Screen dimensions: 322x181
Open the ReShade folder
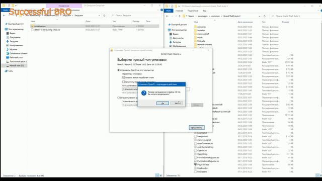click(201, 41)
